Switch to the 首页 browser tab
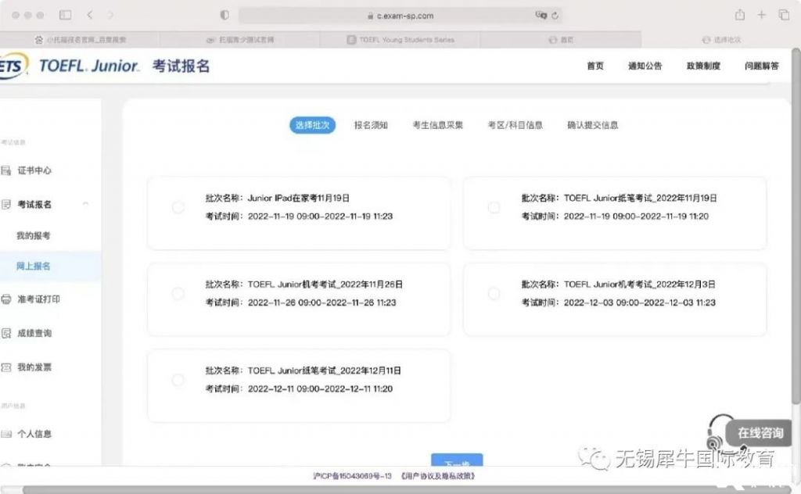The height and width of the screenshot is (494, 801). [x=560, y=39]
